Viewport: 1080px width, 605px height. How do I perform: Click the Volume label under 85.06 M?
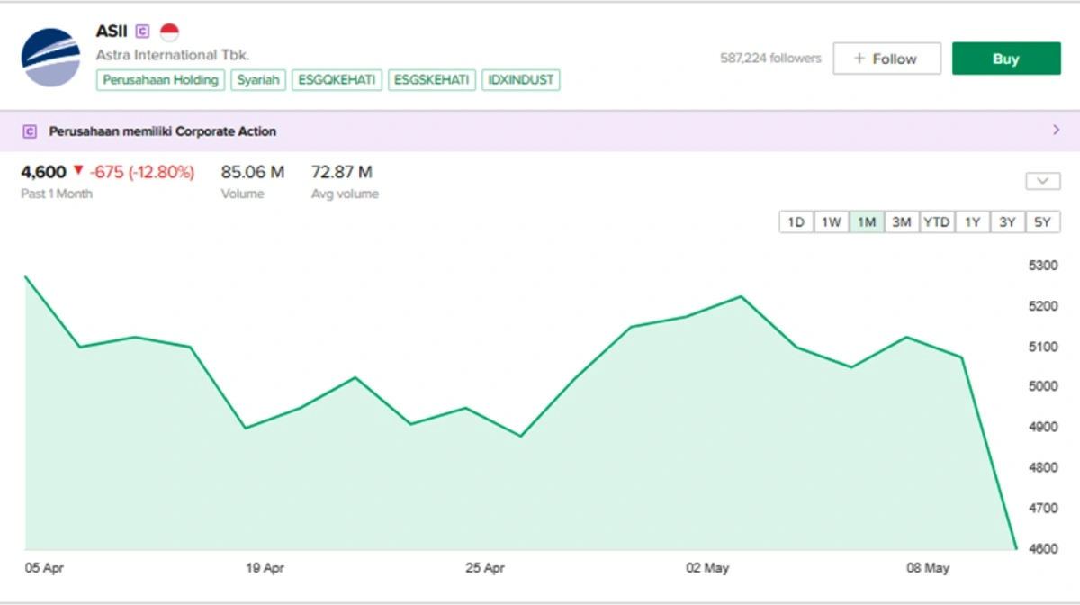pyautogui.click(x=243, y=194)
